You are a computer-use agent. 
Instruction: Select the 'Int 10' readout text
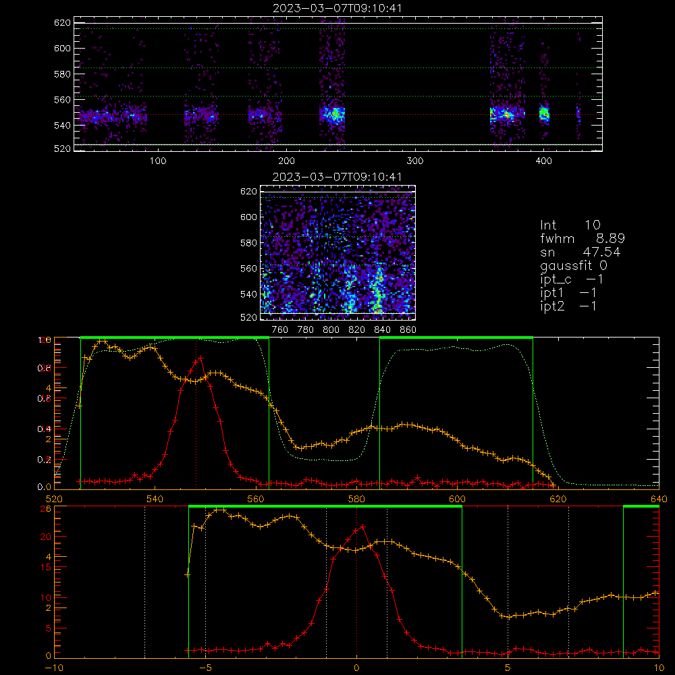(570, 225)
